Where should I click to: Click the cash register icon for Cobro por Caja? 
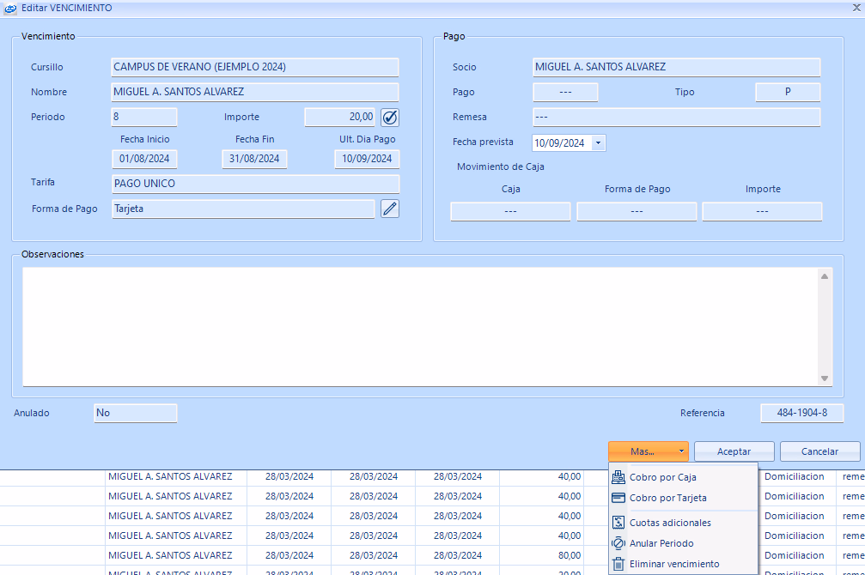618,477
